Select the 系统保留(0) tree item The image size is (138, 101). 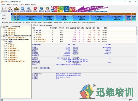point(12,29)
